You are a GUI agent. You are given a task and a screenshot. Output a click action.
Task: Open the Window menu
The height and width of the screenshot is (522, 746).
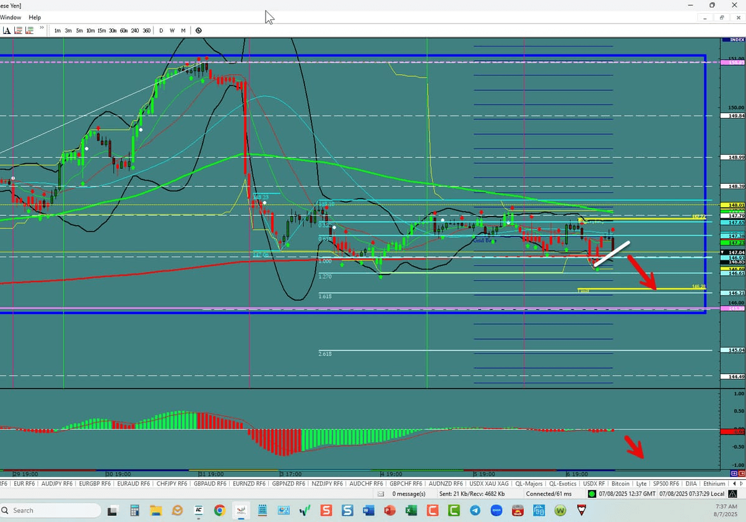(x=11, y=17)
